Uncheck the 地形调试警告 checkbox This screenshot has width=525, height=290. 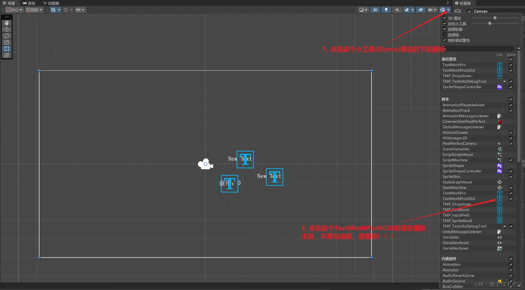pyautogui.click(x=445, y=40)
